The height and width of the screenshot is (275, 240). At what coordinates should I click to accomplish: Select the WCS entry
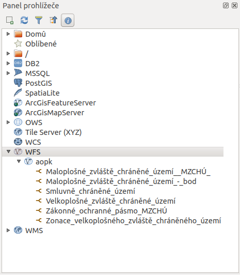tap(33, 142)
